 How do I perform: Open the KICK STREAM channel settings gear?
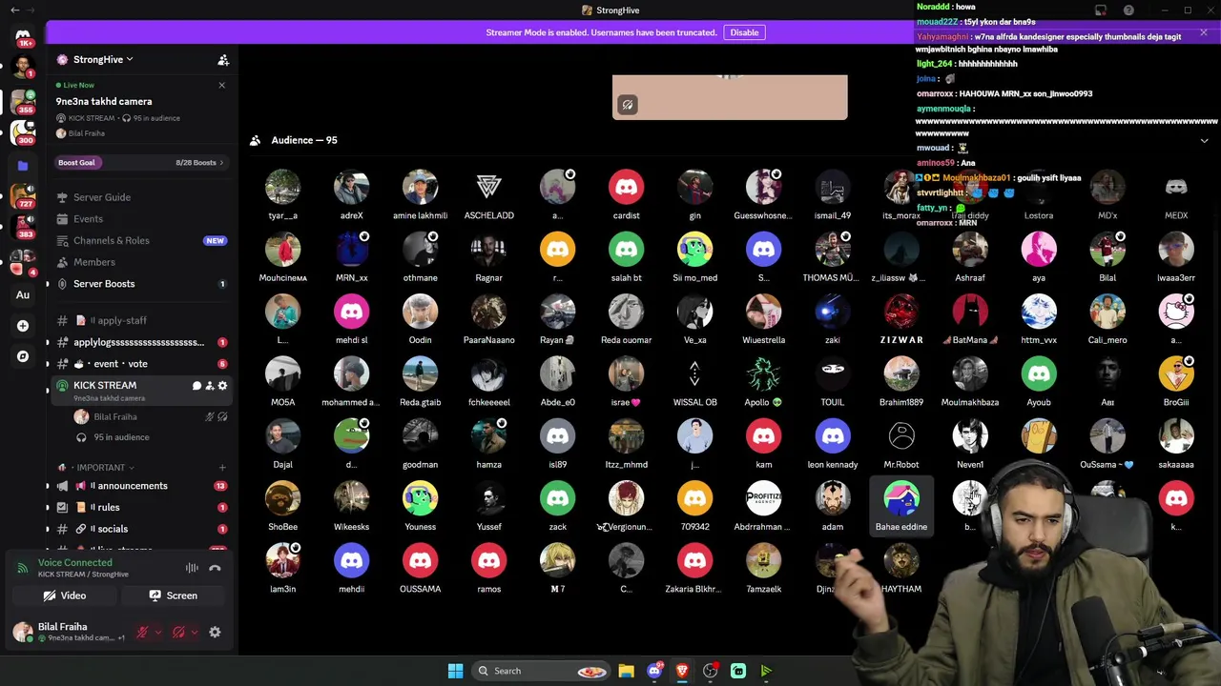pos(222,386)
